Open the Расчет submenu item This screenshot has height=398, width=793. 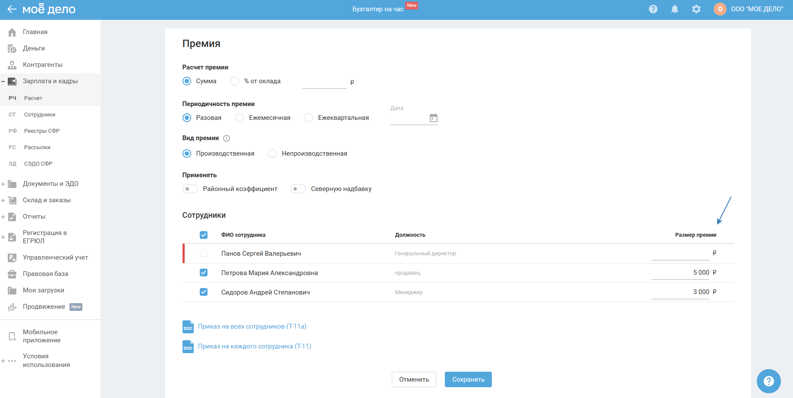[x=50, y=98]
